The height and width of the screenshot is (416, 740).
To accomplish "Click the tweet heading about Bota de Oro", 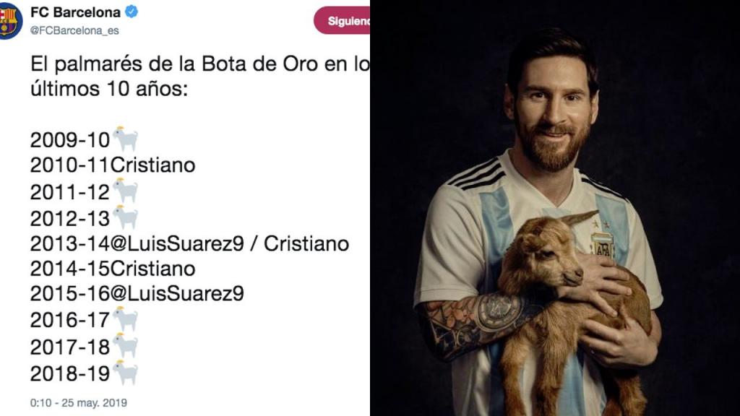I will 200,77.
